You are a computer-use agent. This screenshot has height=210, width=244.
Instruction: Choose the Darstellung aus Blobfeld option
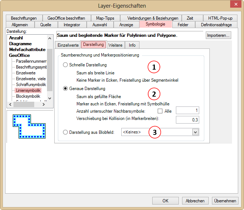(x=66, y=132)
